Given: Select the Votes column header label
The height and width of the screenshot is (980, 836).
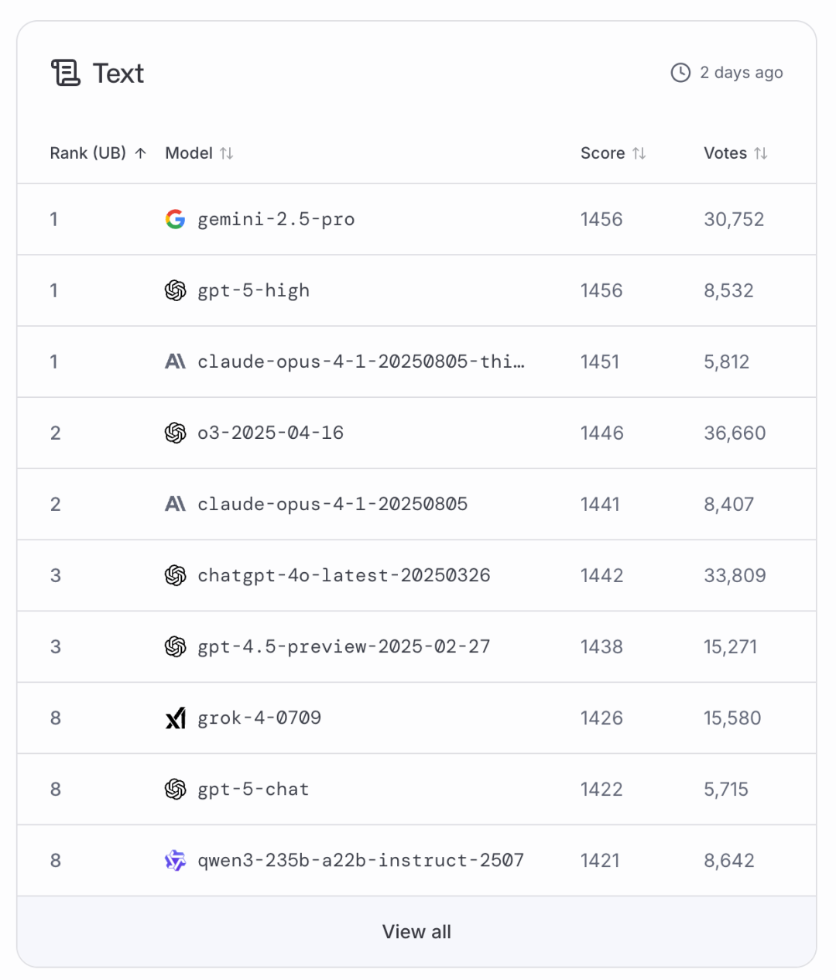Looking at the screenshot, I should tap(725, 153).
